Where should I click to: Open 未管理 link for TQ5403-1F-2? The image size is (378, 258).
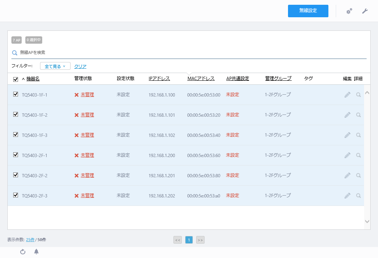[87, 115]
